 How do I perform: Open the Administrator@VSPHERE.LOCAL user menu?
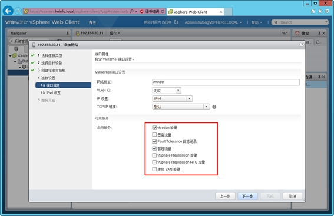tap(213, 22)
